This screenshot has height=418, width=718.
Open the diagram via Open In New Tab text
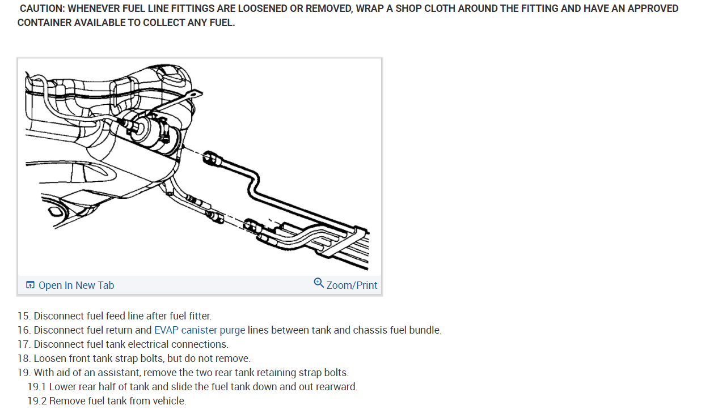point(76,285)
